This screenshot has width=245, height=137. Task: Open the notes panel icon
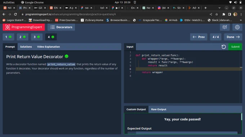[225, 27]
